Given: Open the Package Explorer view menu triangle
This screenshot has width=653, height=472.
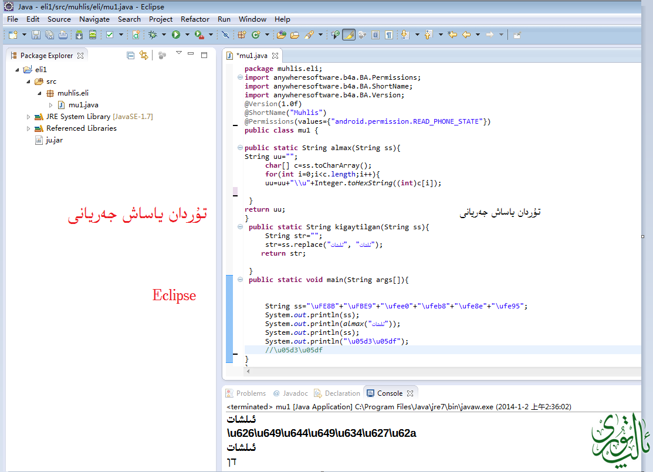Looking at the screenshot, I should pyautogui.click(x=179, y=53).
